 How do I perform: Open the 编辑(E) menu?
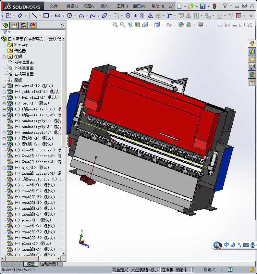(x=72, y=6)
